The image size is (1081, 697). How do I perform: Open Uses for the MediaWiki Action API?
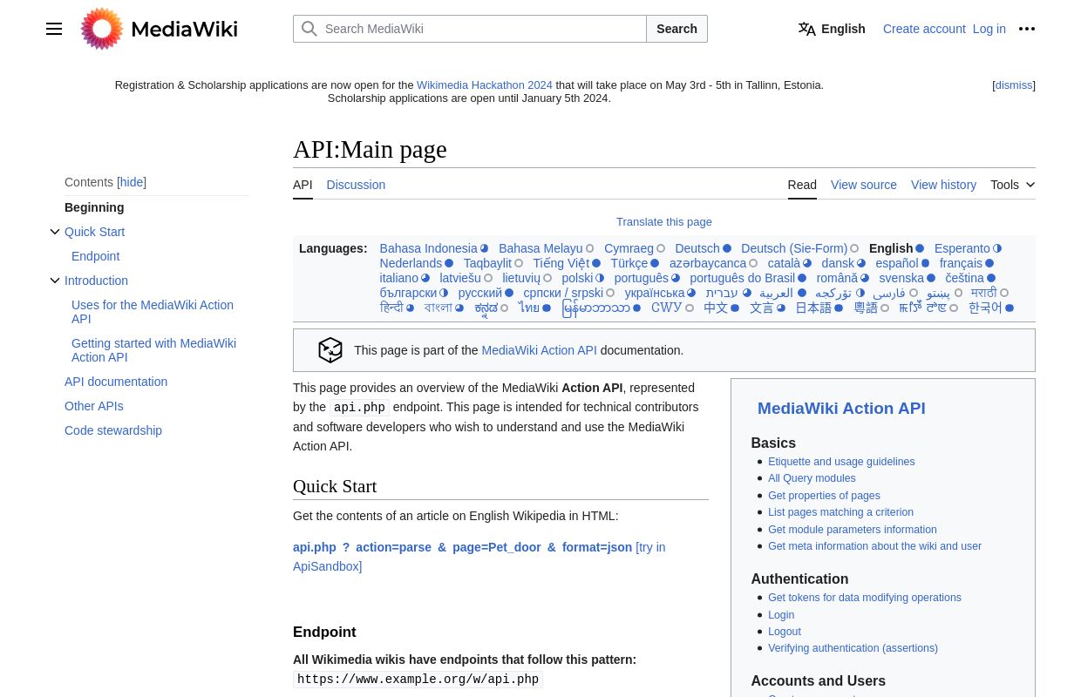coord(153,312)
